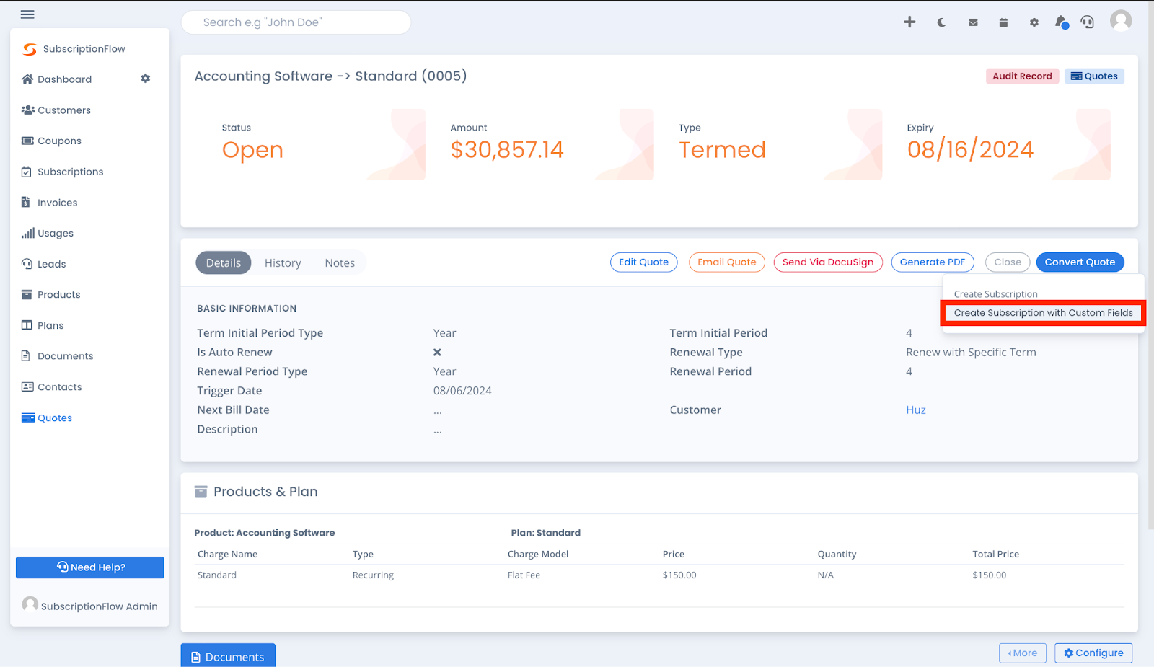Open Coupons in the sidebar
The image size is (1154, 667).
coord(51,141)
